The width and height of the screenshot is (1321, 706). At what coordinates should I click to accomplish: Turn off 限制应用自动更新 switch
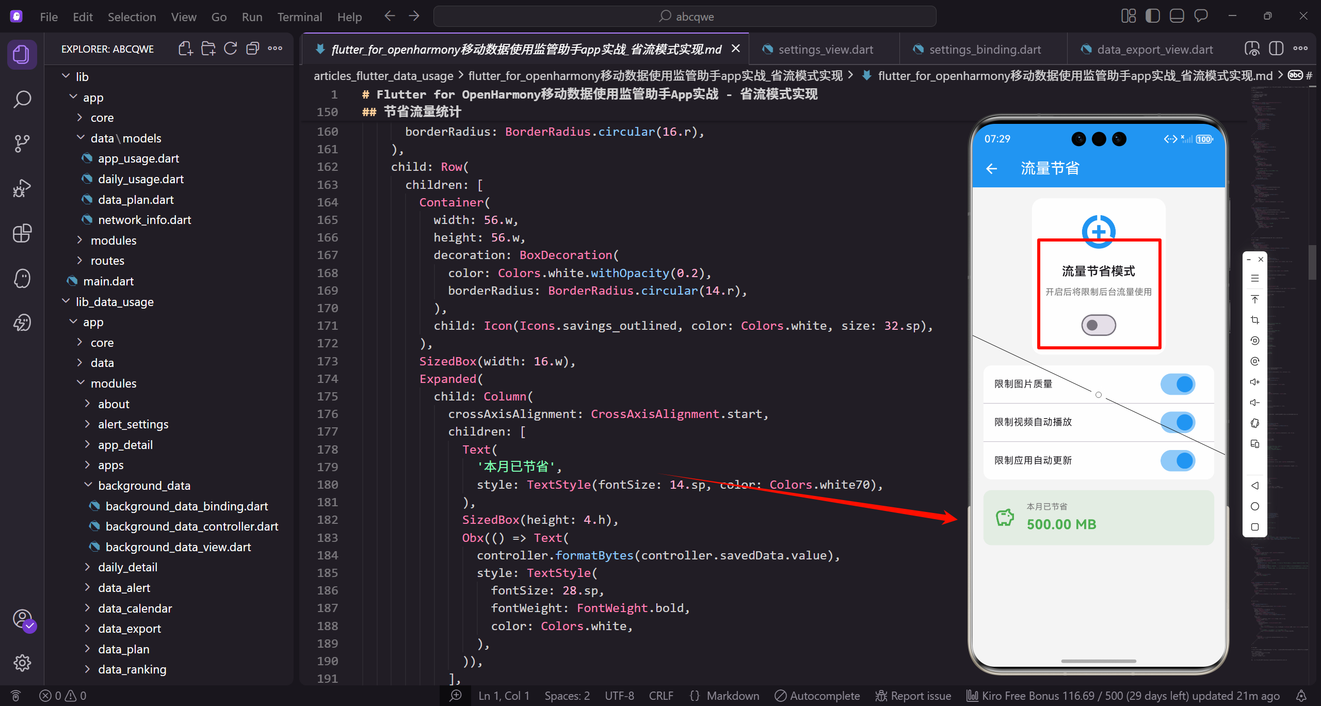(x=1178, y=460)
